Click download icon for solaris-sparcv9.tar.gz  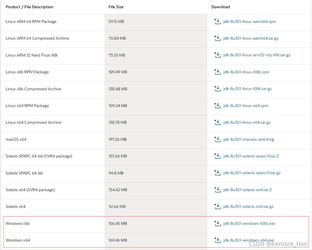coord(218,173)
